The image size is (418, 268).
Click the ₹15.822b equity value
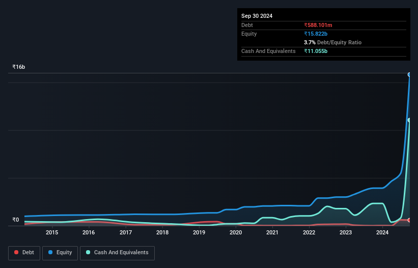316,34
